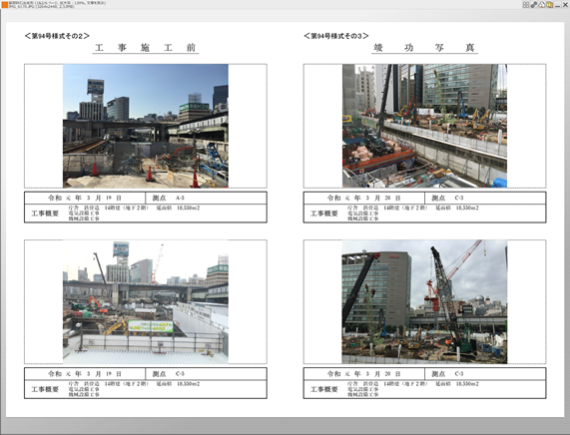The width and height of the screenshot is (570, 435).
Task: Click the date cell with 20日 under top-right photo
Action: coord(364,199)
